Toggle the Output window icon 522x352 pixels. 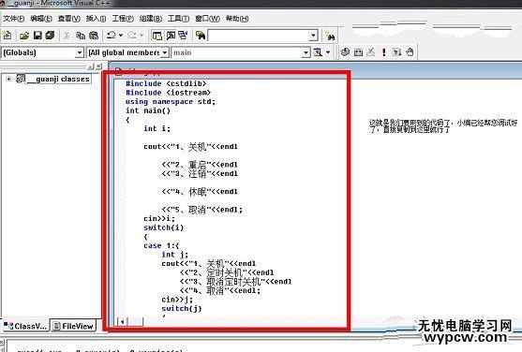click(x=171, y=36)
